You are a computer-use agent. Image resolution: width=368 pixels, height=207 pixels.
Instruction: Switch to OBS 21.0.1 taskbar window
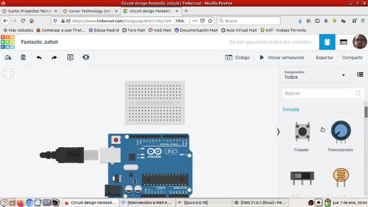pyautogui.click(x=261, y=203)
